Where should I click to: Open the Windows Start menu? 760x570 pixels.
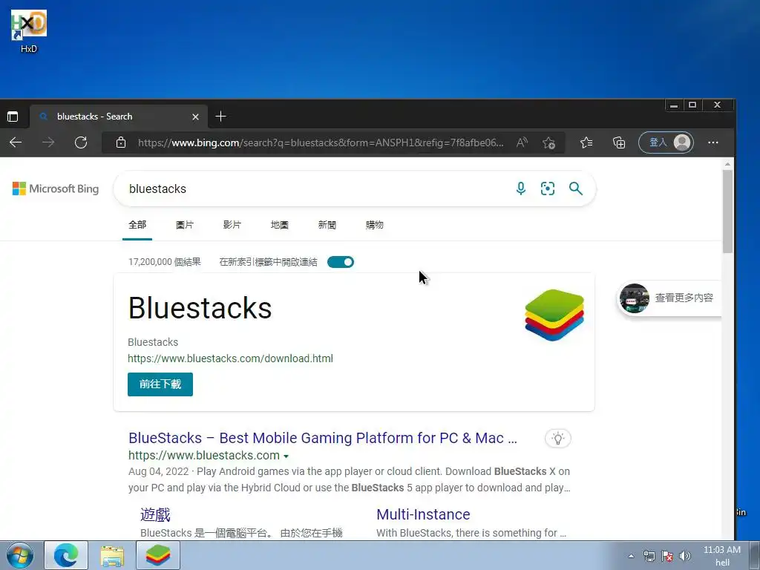coord(20,555)
